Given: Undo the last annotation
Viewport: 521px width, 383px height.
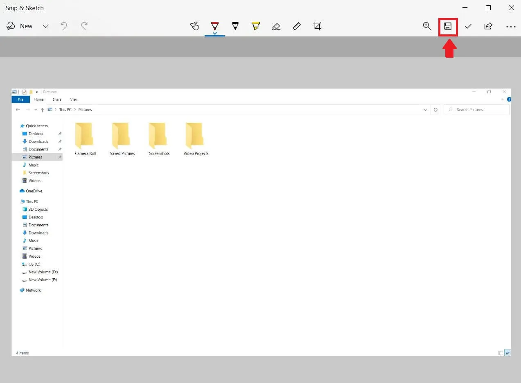Looking at the screenshot, I should [x=63, y=26].
